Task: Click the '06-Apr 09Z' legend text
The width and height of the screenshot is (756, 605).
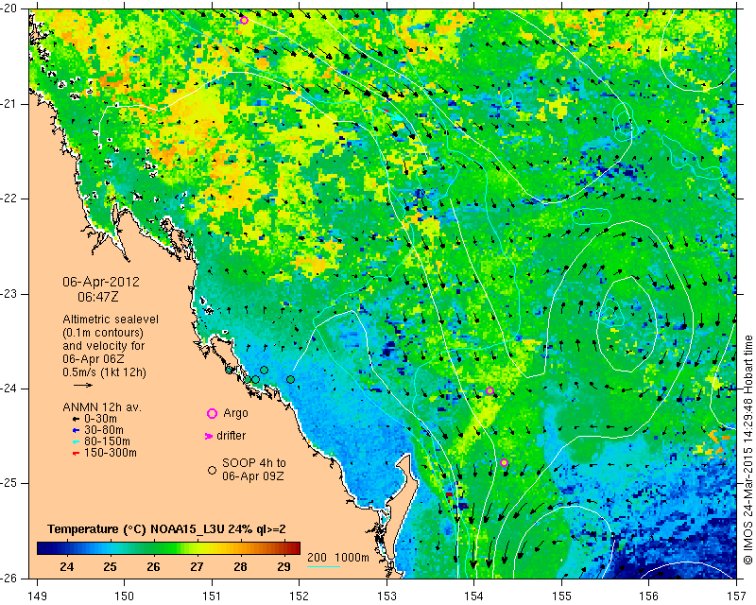Action: pos(253,476)
